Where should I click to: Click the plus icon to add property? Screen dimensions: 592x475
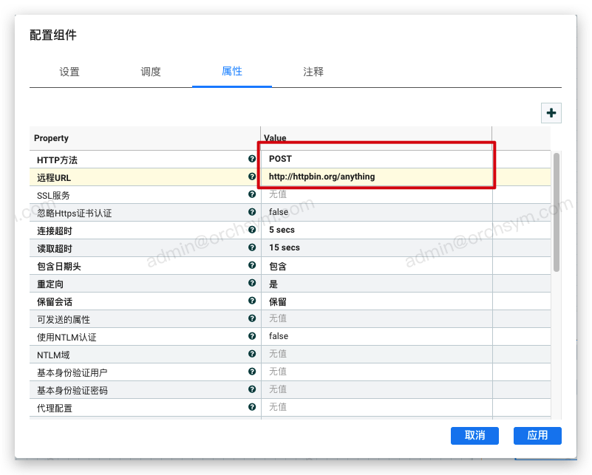(551, 113)
